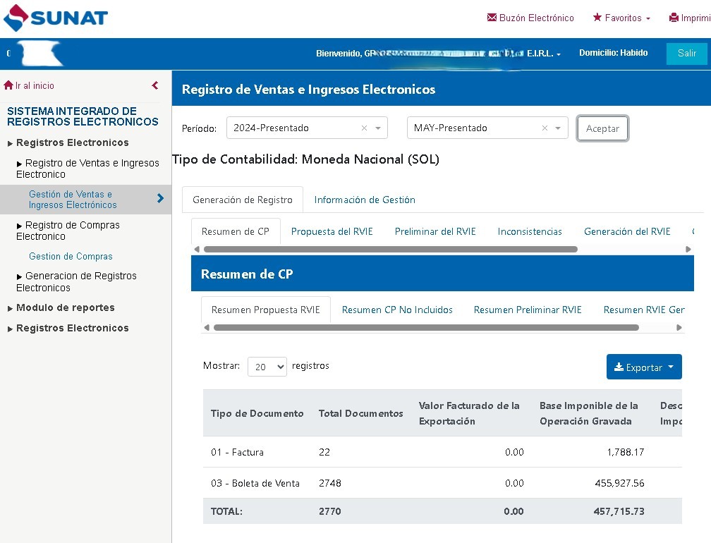Open the Exportar dropdown button

[x=644, y=367]
